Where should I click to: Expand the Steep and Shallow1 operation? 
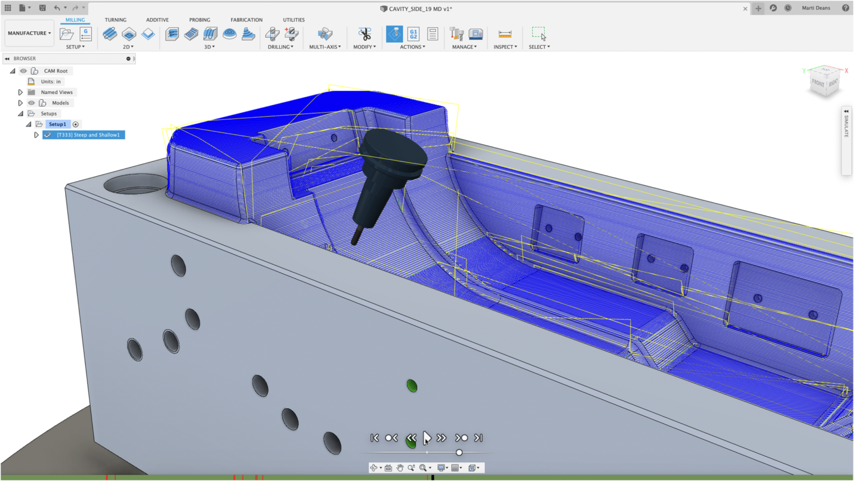click(x=37, y=135)
